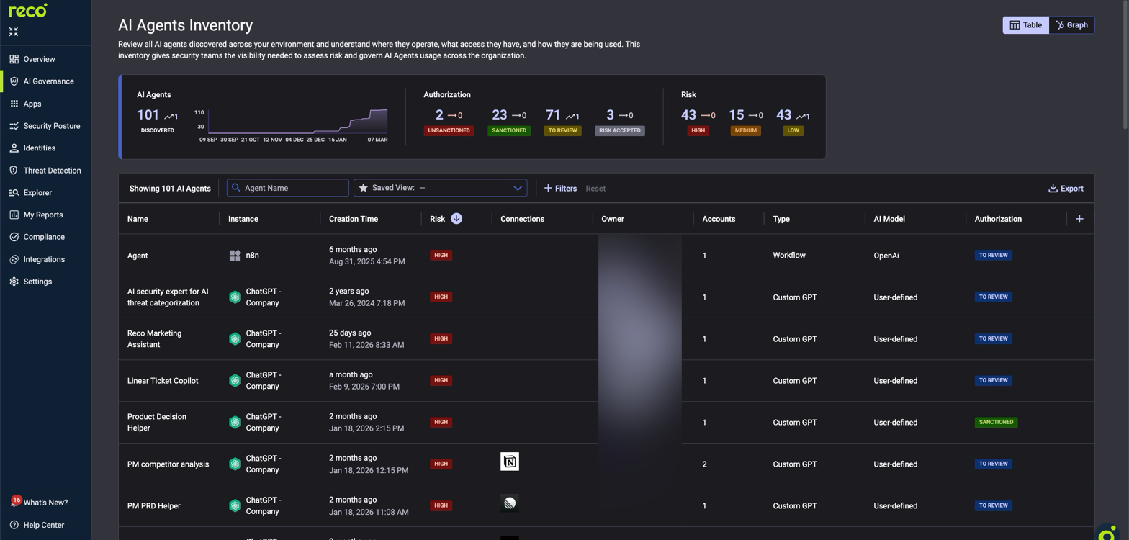
Task: Click the Settings gear icon
Action: [14, 282]
